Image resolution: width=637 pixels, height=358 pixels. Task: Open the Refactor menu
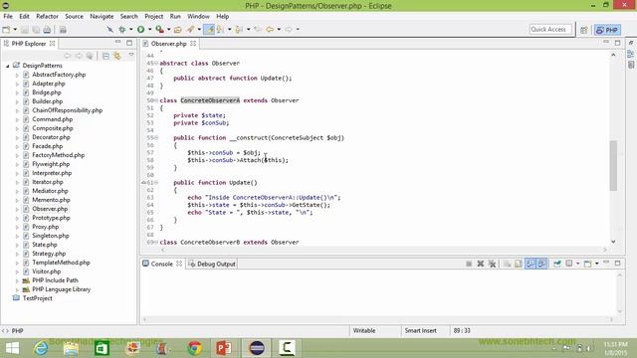(47, 16)
